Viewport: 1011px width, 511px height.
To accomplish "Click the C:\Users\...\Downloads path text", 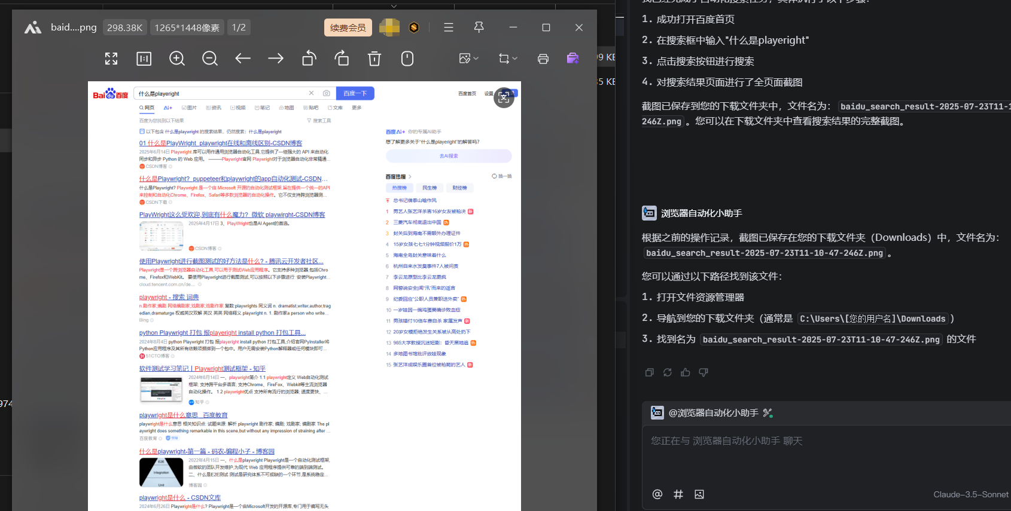I will coord(873,319).
